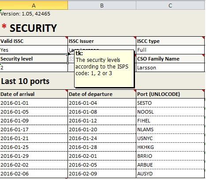The image size is (206, 179).
Task: Click the comment indicator on ISCC type header
Action: (203, 38)
